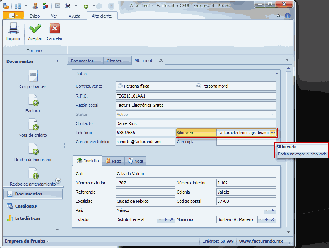Image resolution: width=329 pixels, height=248 pixels.
Task: Open Comprobantes in the Documentos panel
Action: pyautogui.click(x=33, y=76)
